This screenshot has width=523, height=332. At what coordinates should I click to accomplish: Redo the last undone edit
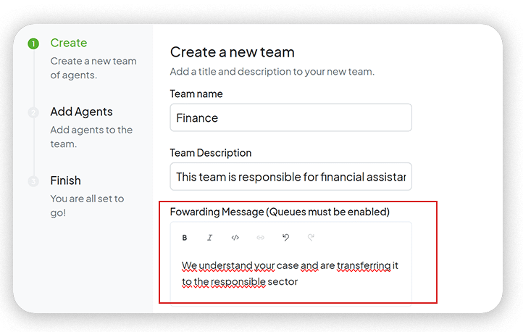coord(311,238)
